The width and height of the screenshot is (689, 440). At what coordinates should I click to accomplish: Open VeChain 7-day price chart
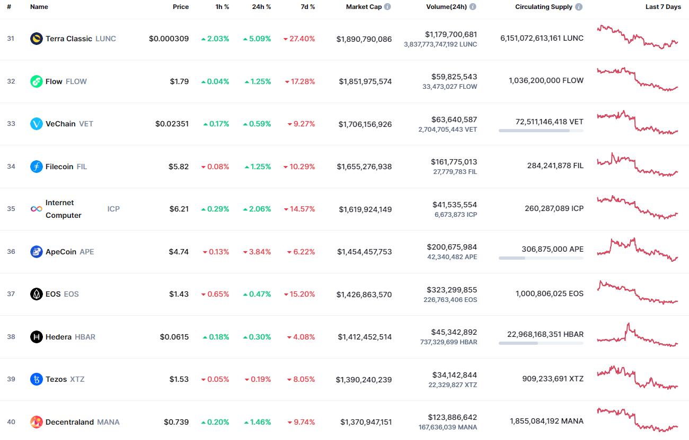(x=638, y=122)
